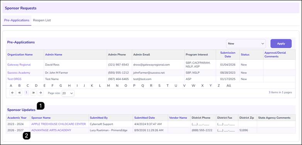Viewport: 302px width, 145px height.
Task: Click submission date 01/04/2026
Action: tap(228, 65)
